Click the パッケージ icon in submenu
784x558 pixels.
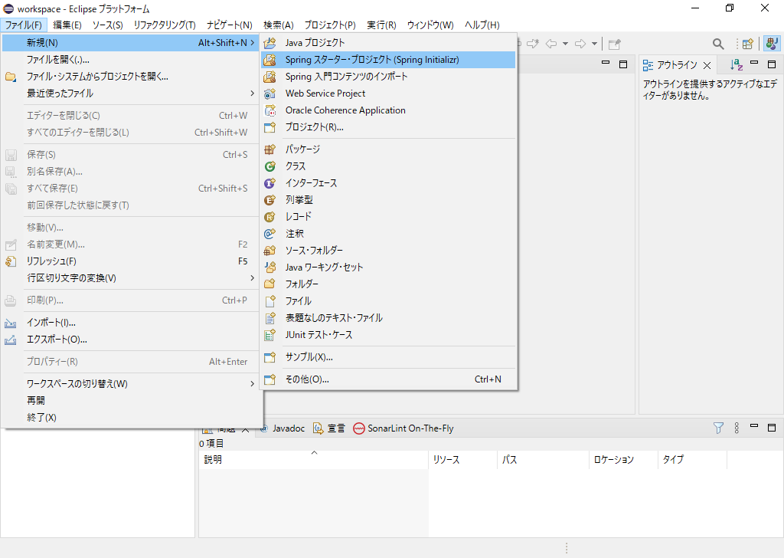[270, 149]
